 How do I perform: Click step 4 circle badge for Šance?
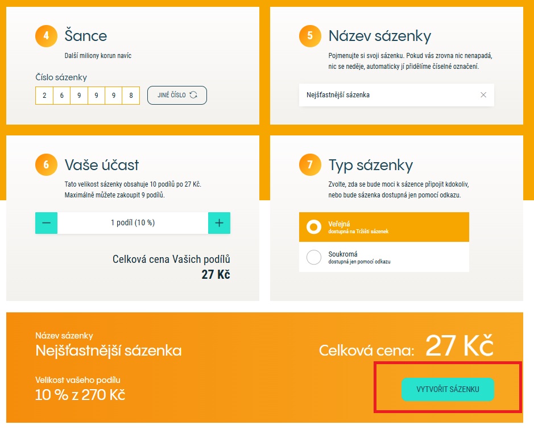pos(47,36)
